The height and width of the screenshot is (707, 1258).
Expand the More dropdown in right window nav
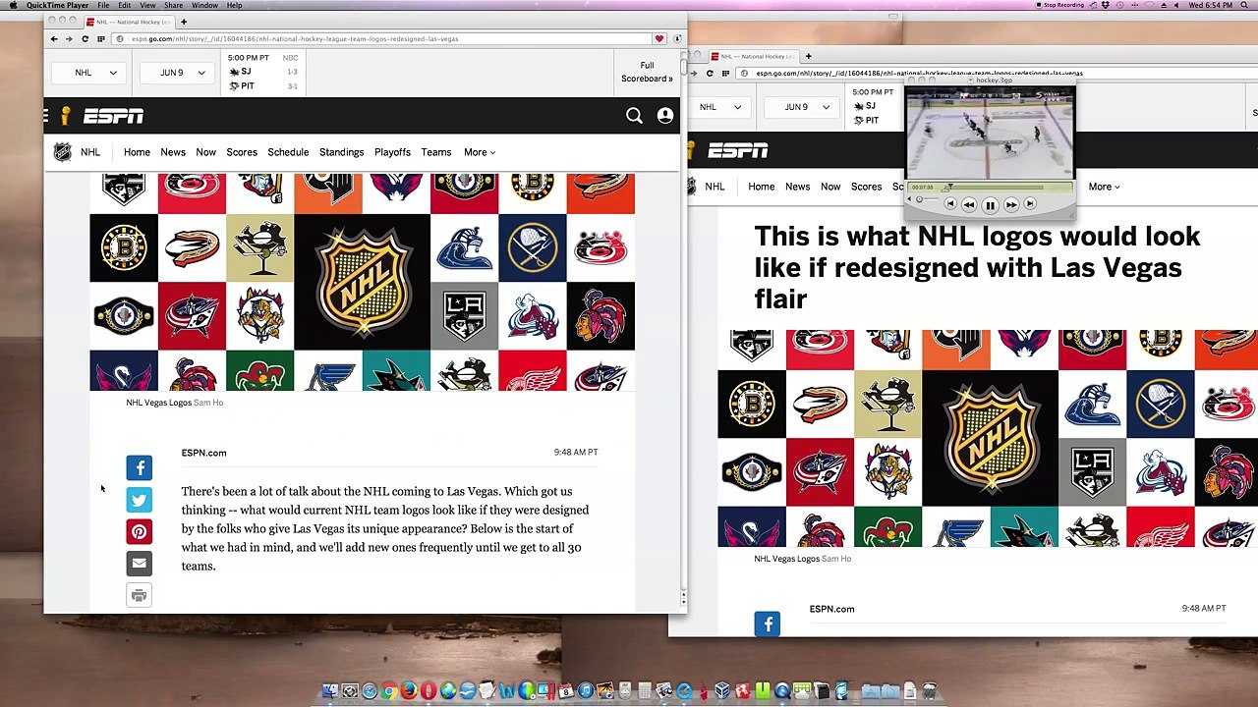click(x=1104, y=187)
